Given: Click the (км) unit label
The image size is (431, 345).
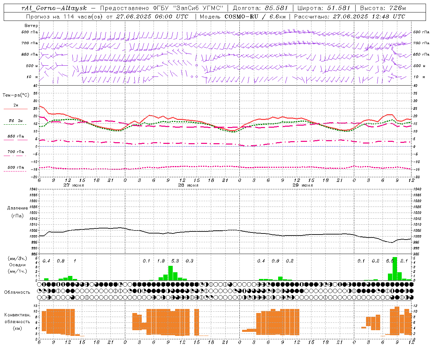Looking at the screenshot, I should 18,328.
